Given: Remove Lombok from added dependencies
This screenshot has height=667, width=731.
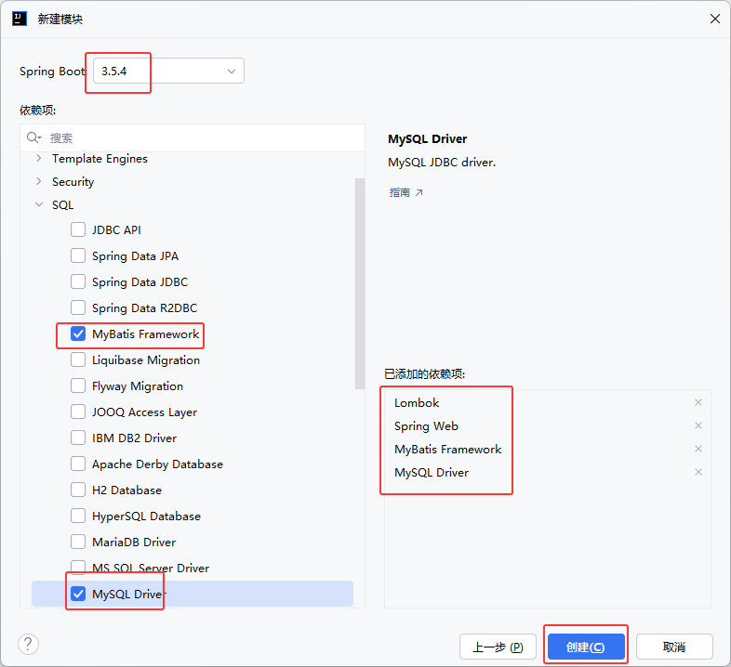Looking at the screenshot, I should [698, 402].
